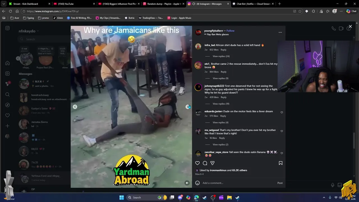Expand View replies (9) under etc1_

point(220,78)
